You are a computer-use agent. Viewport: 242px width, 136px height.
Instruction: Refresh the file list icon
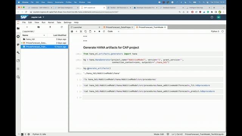click(x=62, y=27)
